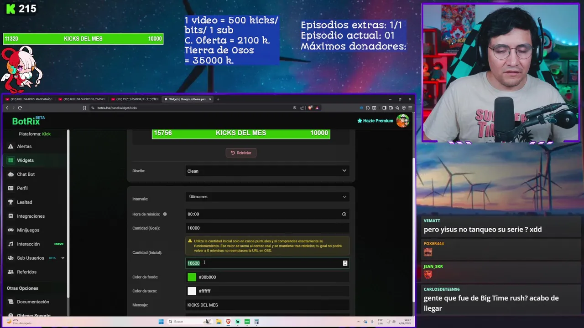The height and width of the screenshot is (328, 584).
Task: Click the BotRix logo
Action: tap(28, 121)
